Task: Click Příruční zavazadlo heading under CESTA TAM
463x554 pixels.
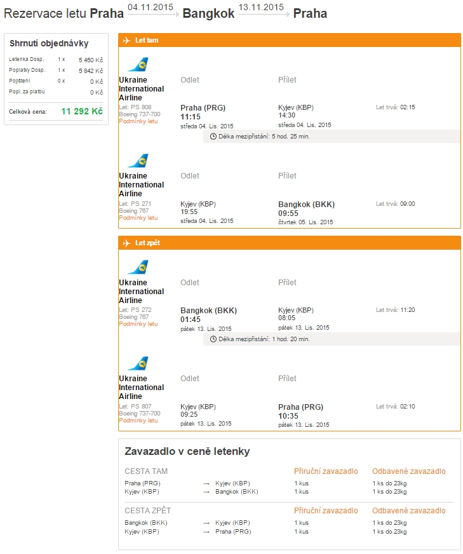Action: pos(326,471)
